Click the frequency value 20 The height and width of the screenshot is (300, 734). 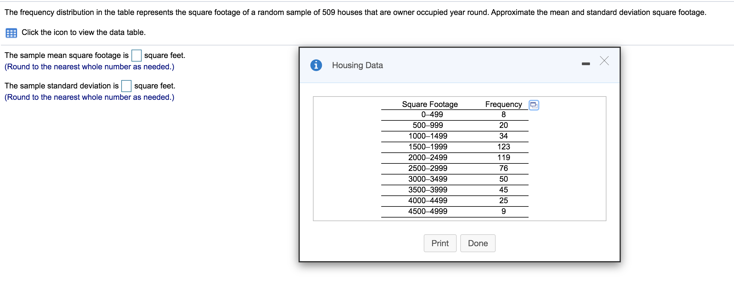[504, 125]
